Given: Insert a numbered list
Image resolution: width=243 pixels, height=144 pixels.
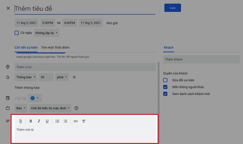Looking at the screenshot, I should pyautogui.click(x=57, y=121).
